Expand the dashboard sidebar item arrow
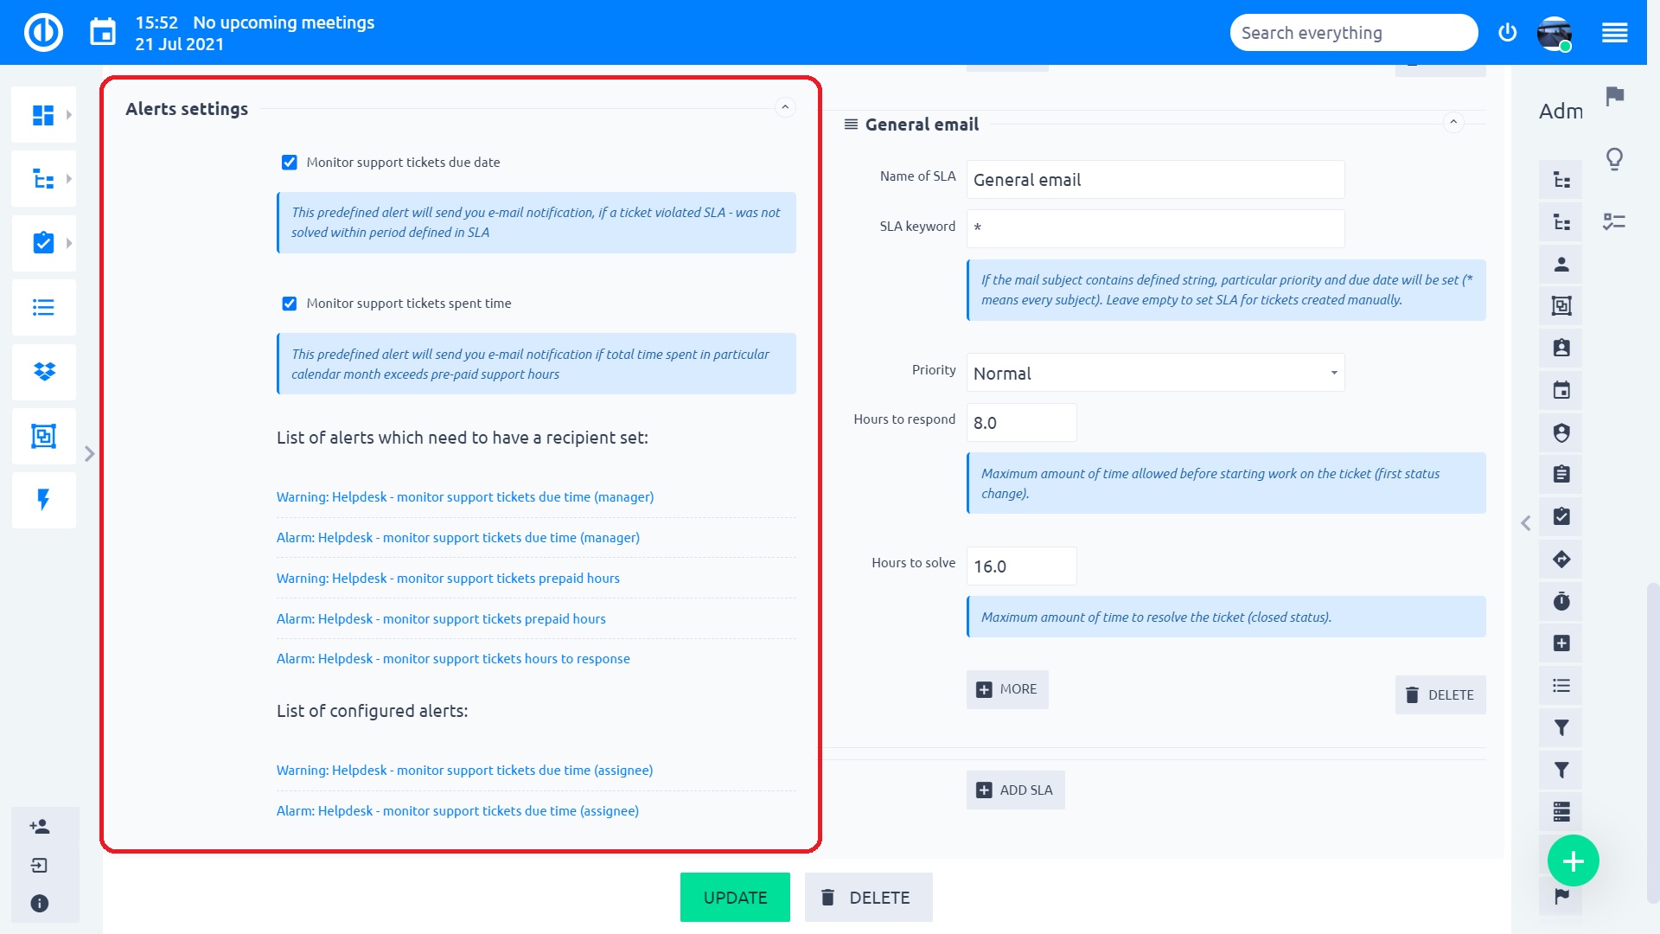 point(69,115)
